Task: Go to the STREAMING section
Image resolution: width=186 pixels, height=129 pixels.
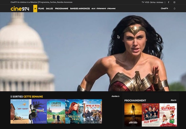Action: [x=111, y=9]
